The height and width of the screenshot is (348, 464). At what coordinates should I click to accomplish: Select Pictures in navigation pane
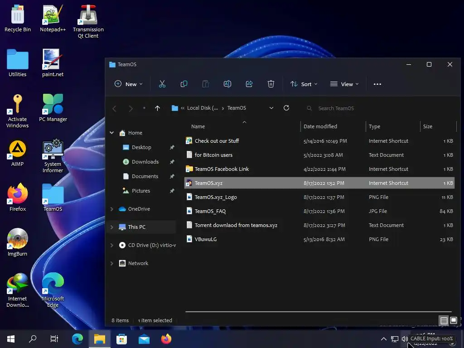pos(141,191)
